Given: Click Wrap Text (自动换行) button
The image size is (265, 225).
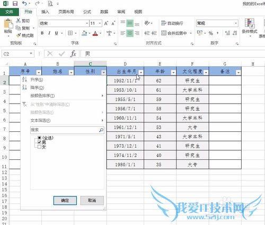Looking at the screenshot, I should tap(172, 23).
